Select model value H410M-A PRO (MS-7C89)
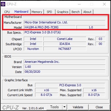111x111 pixels. (50, 27)
